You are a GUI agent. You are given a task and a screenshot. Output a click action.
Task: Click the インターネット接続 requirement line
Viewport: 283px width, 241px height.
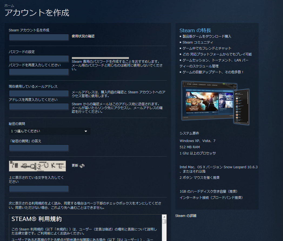pos(212,198)
